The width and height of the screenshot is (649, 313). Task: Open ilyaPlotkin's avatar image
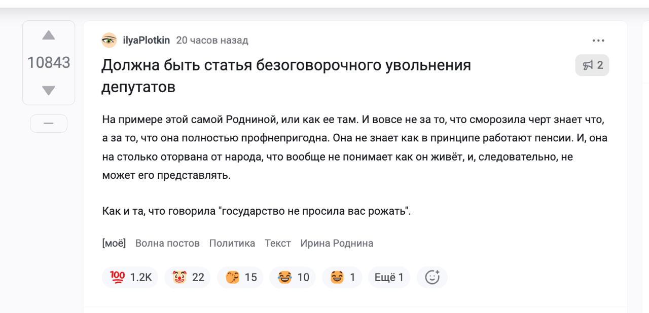pos(109,41)
